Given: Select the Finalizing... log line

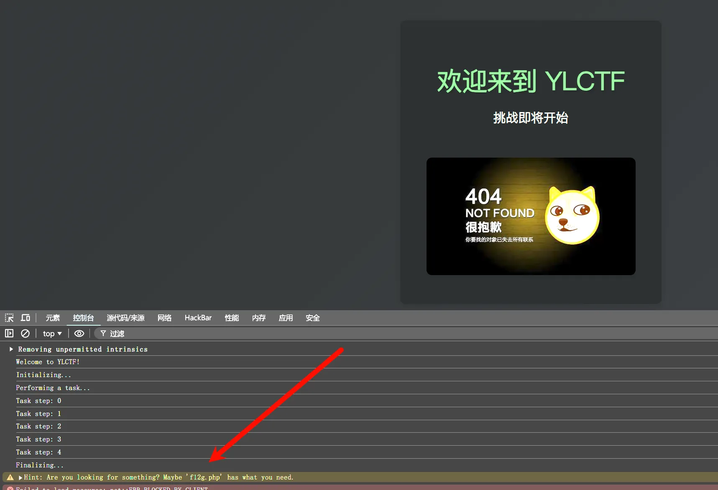Looking at the screenshot, I should tap(40, 465).
